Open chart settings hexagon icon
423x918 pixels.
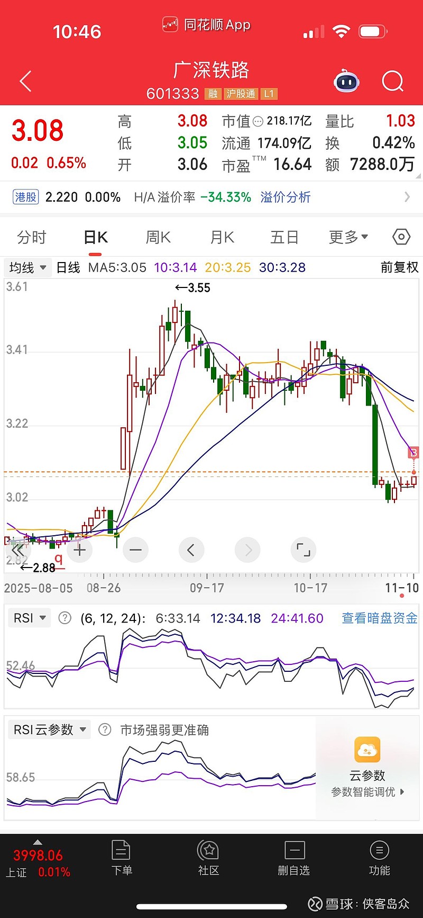click(401, 237)
